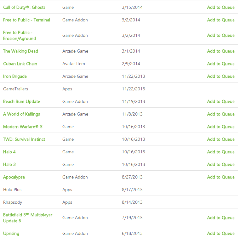
Task: Add Apocalypse game addon to queue
Action: 221,177
